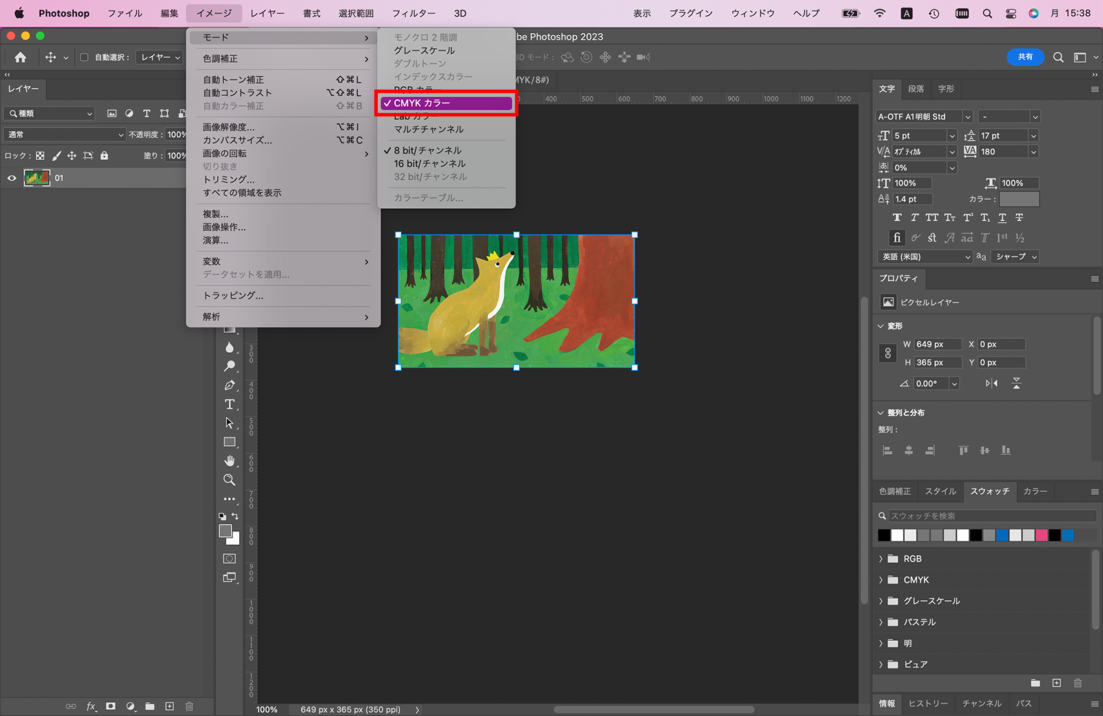Add a layer mask to layer
This screenshot has width=1103, height=716.
[x=110, y=706]
